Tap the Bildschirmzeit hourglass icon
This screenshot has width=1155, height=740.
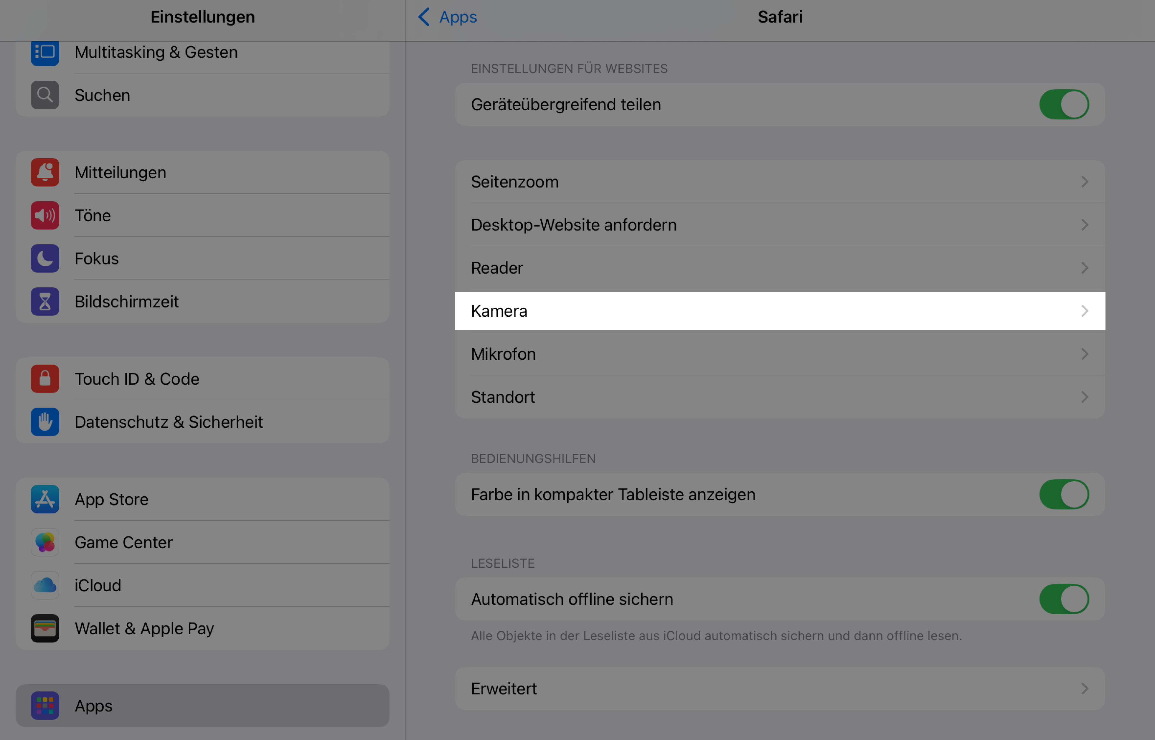pos(45,302)
